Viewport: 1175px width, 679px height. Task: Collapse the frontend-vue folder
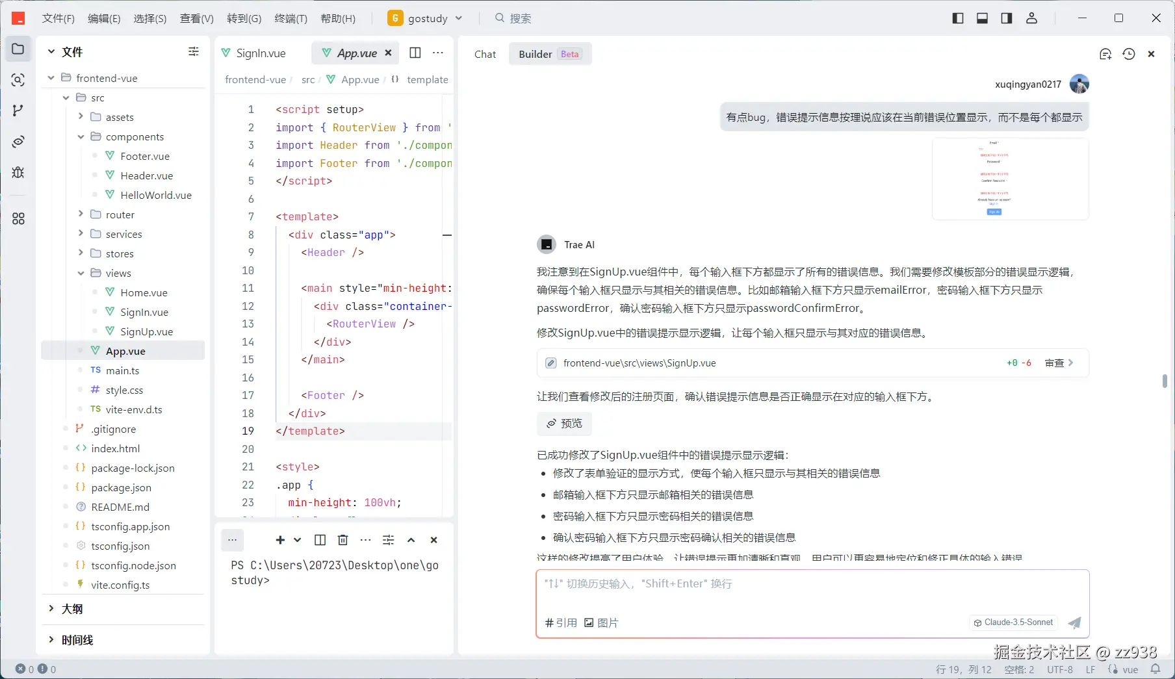51,78
